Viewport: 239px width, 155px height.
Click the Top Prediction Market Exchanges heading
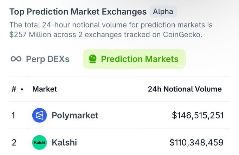[x=78, y=12]
